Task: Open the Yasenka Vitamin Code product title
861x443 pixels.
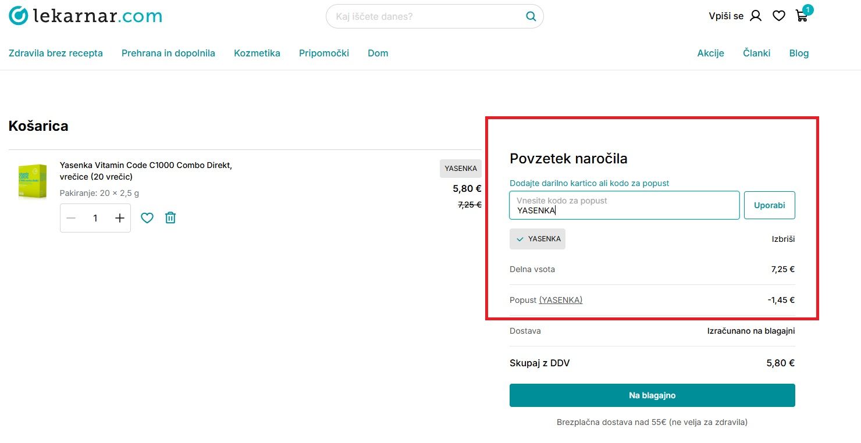Action: 145,171
